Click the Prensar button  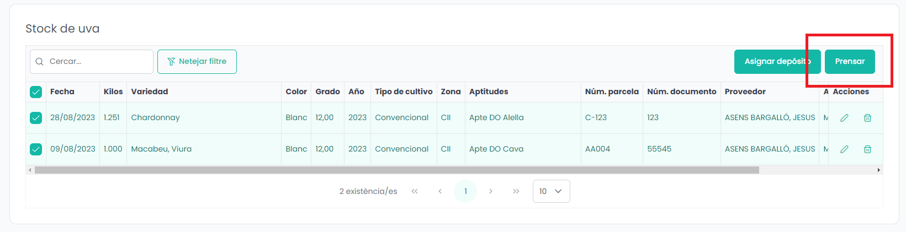[x=850, y=61]
